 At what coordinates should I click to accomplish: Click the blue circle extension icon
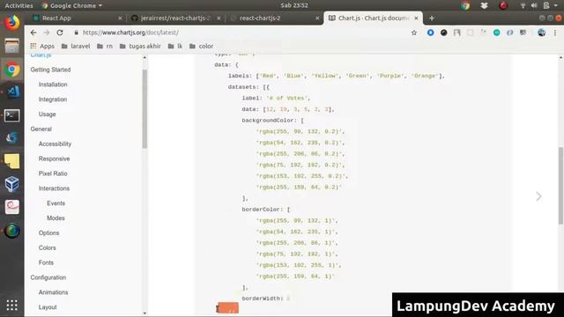[430, 33]
